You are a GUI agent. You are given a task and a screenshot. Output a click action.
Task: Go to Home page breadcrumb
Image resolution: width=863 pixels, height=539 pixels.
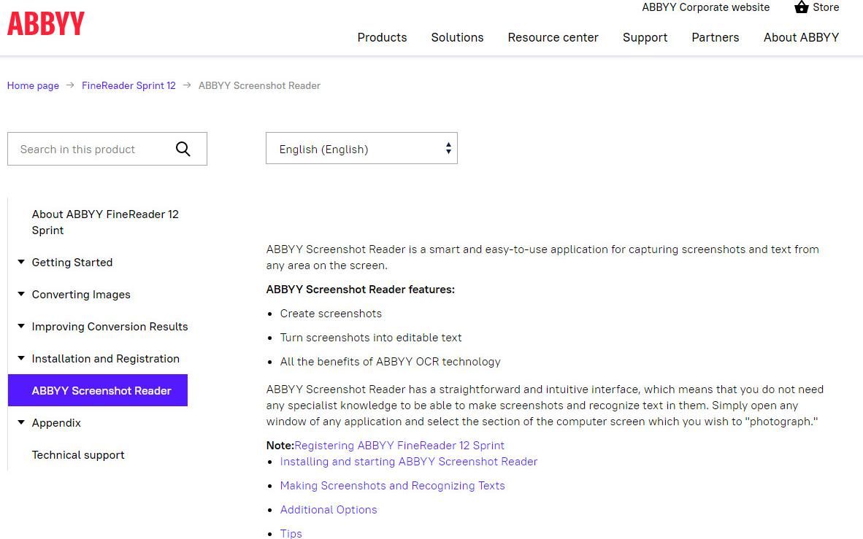[x=33, y=85]
